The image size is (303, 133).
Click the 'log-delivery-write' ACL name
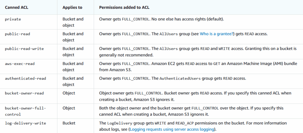click(25, 123)
